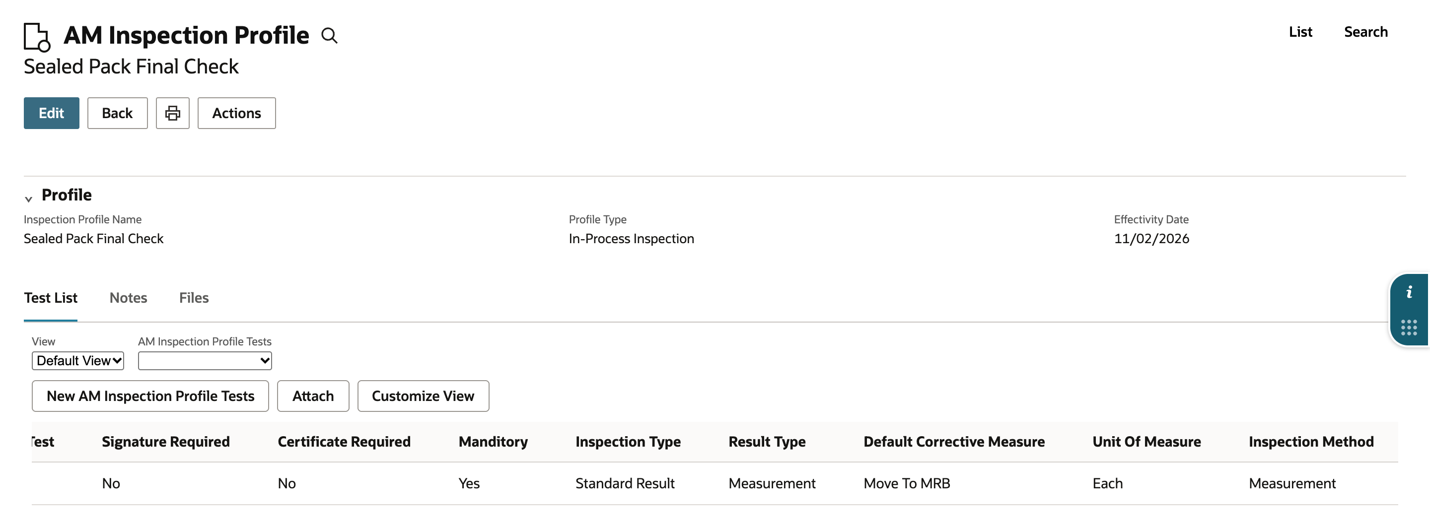Click the Attach button

click(313, 396)
